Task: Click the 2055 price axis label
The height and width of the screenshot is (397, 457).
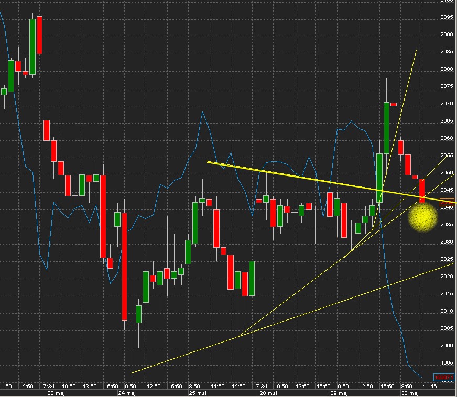Action: click(x=447, y=155)
